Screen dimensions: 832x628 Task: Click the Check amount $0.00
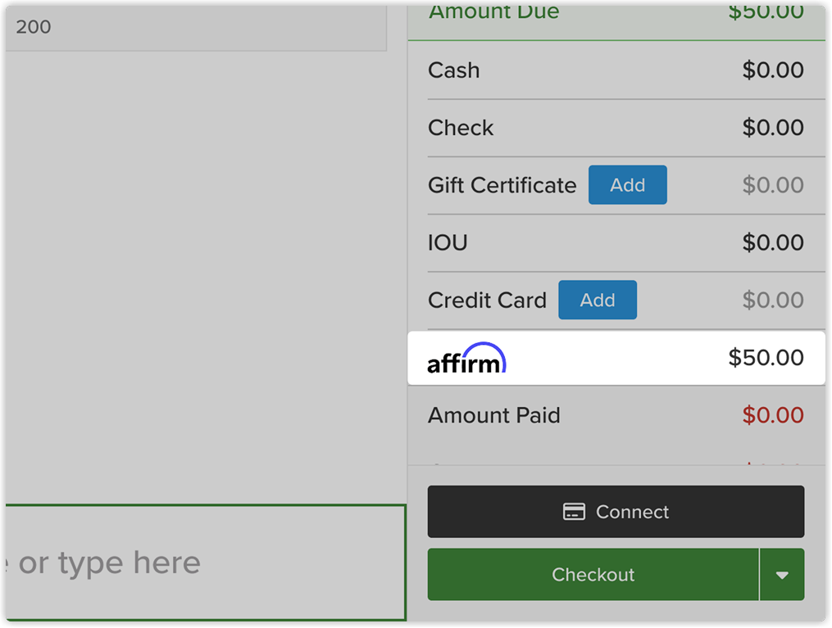(x=772, y=128)
